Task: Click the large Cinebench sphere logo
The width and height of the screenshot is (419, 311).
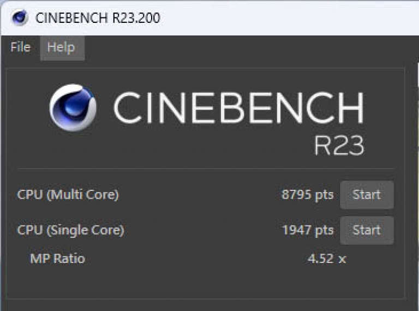Action: (73, 107)
